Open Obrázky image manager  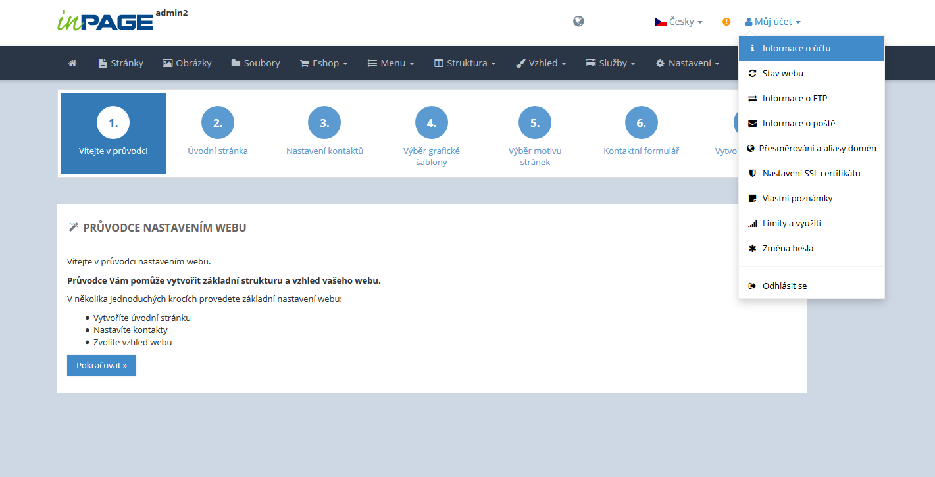(x=187, y=63)
